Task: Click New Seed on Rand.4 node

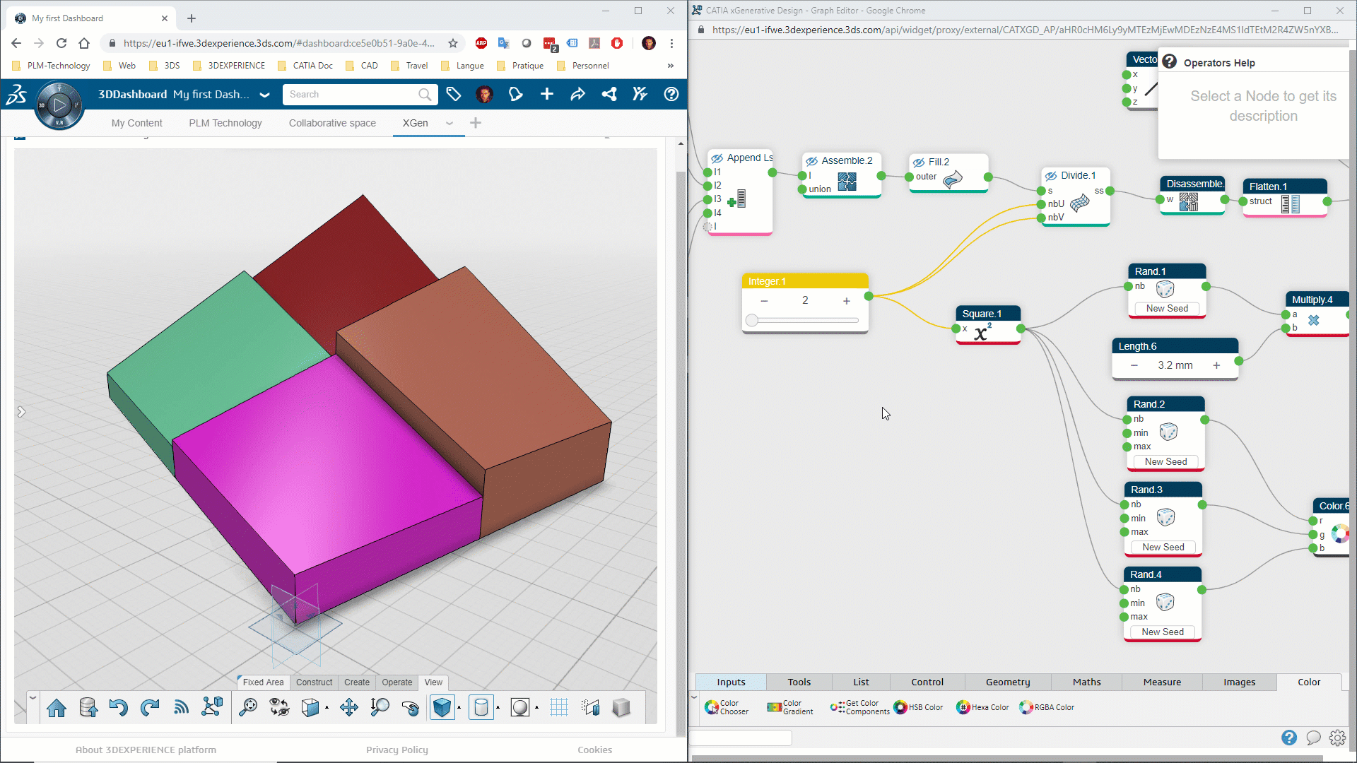Action: [x=1162, y=632]
